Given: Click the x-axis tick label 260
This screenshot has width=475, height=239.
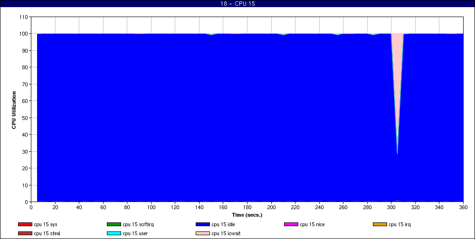Looking at the screenshot, I should (x=343, y=207).
